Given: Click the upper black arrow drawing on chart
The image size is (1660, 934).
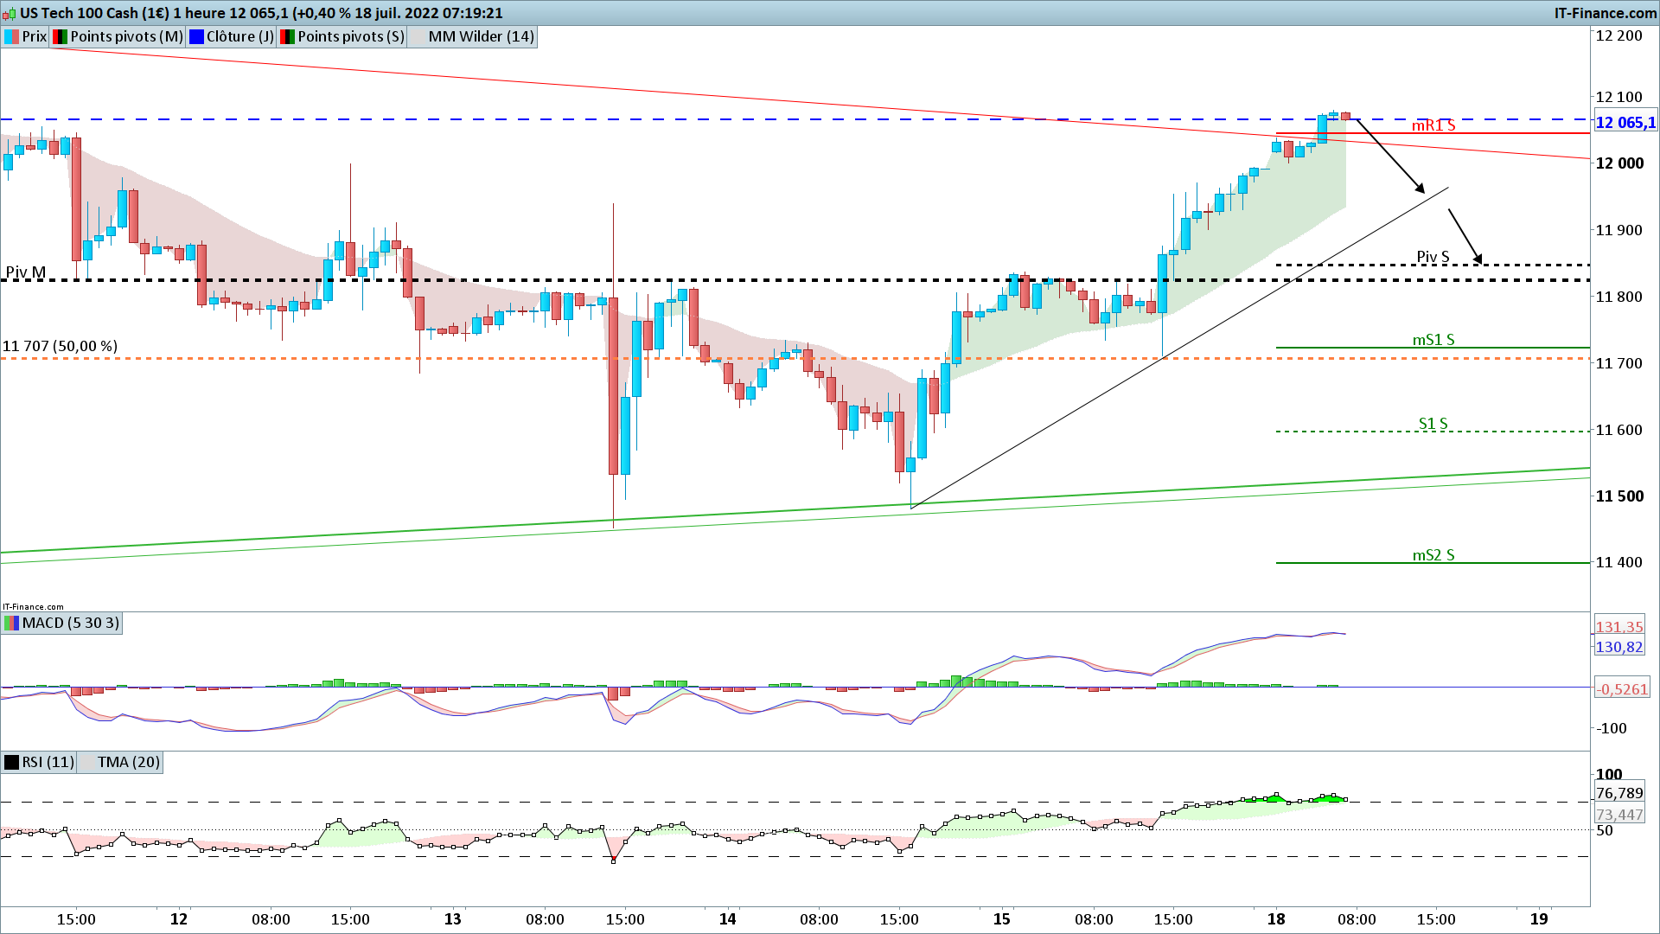Looking at the screenshot, I should point(1389,156).
